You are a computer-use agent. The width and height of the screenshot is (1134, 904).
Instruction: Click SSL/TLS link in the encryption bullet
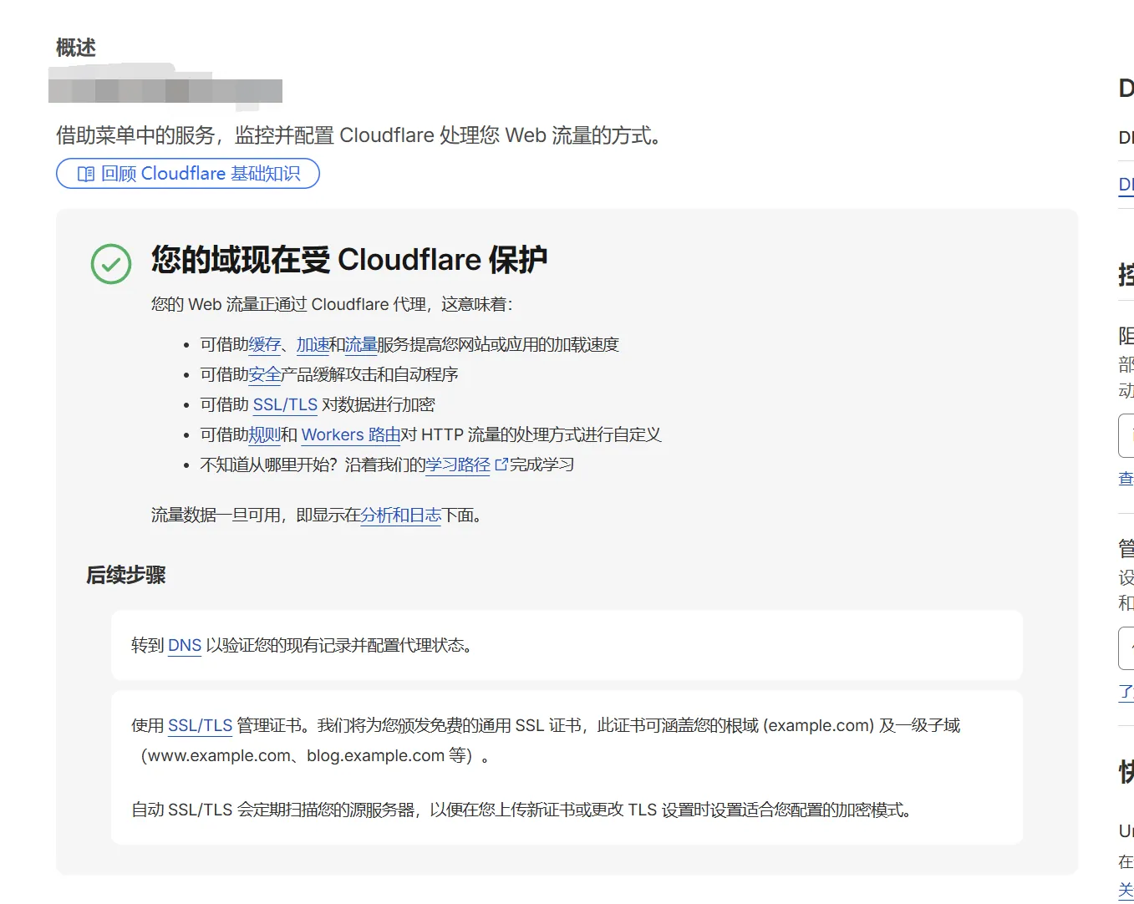285,404
